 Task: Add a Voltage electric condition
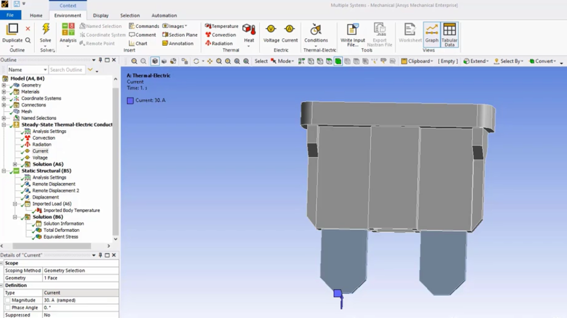tap(271, 32)
